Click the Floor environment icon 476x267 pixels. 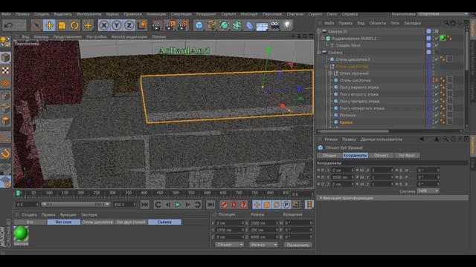(x=262, y=26)
